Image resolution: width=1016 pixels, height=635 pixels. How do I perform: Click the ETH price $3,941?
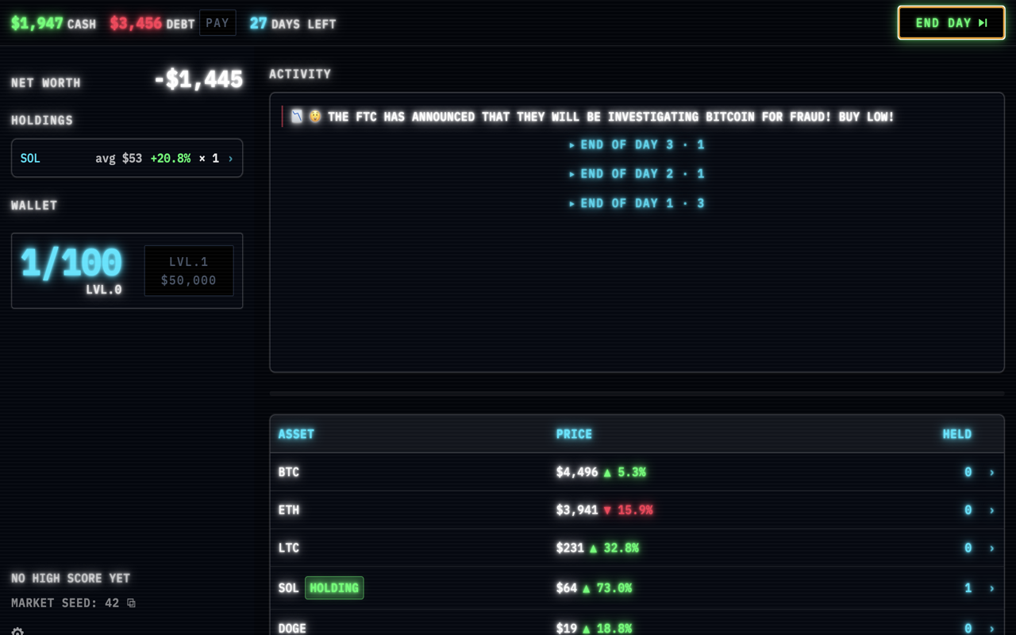point(577,510)
